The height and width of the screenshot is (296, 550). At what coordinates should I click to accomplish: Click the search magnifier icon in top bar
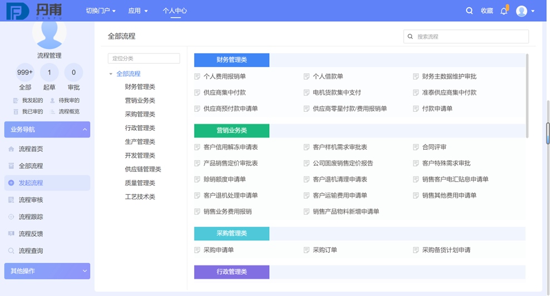(x=469, y=11)
